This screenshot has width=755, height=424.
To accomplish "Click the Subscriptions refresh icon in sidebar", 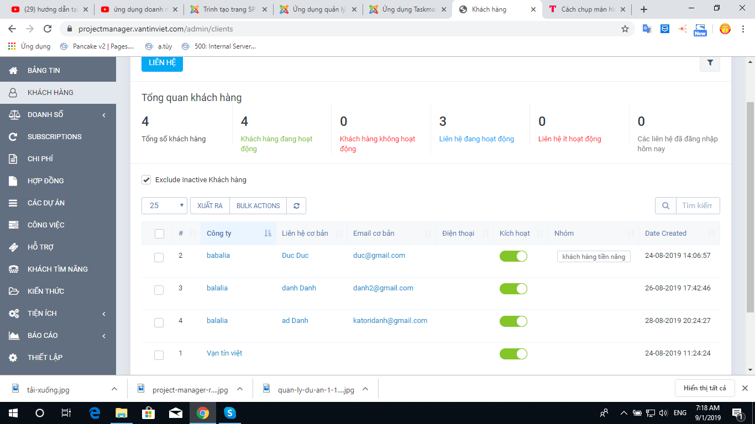I will pos(14,137).
